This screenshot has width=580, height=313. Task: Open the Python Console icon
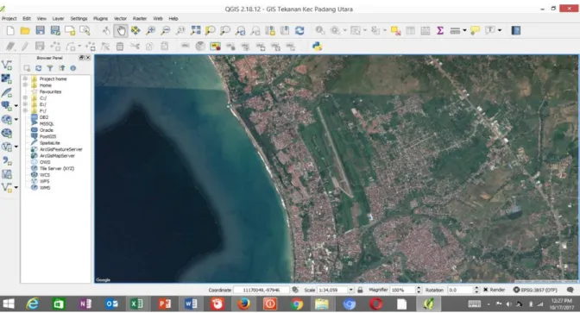coord(317,47)
